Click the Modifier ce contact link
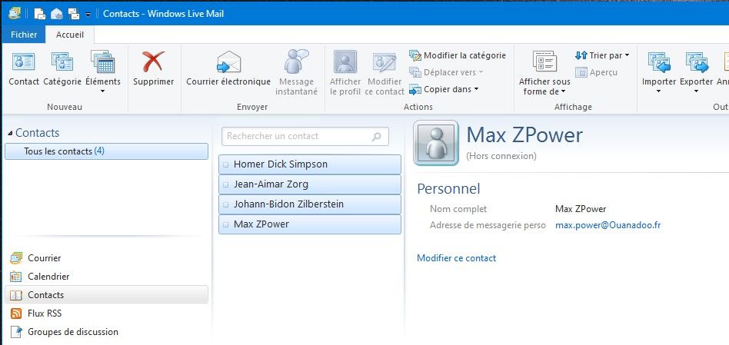 (x=456, y=258)
